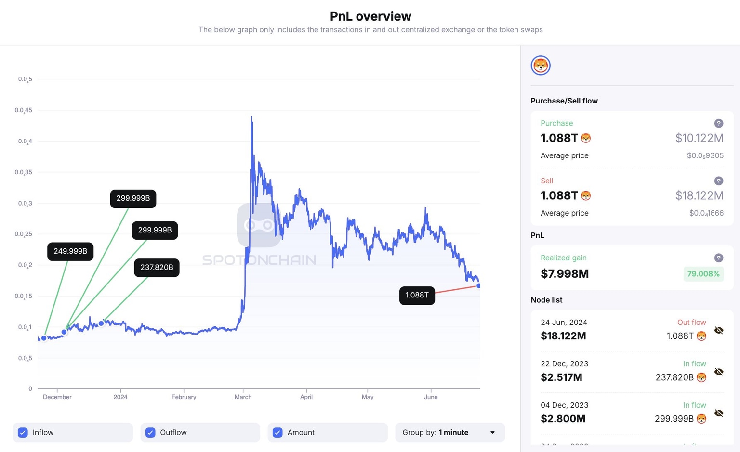Open the Group by 1 minute dropdown
This screenshot has height=452, width=740.
pos(449,432)
